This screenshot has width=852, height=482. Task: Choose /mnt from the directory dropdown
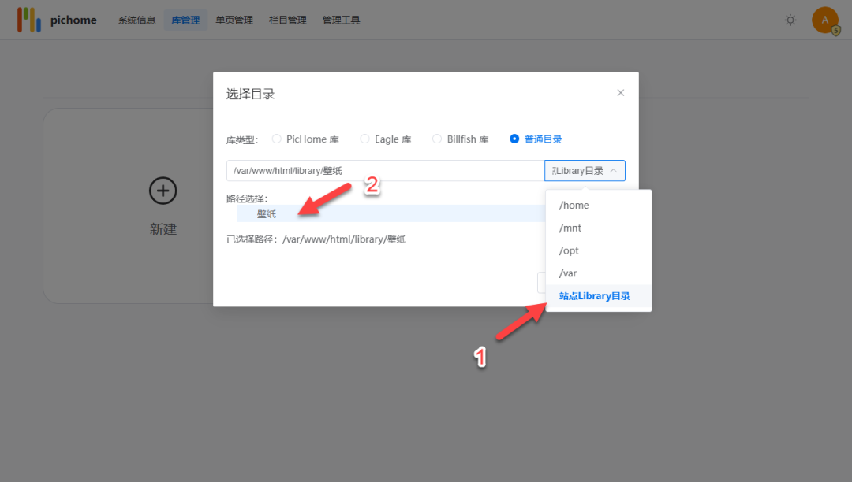point(570,228)
